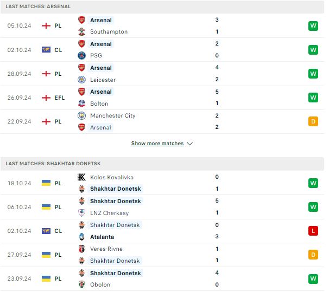Screen dimensions: 329x292
Task: Click the PSG club crest
Action: tap(81, 55)
